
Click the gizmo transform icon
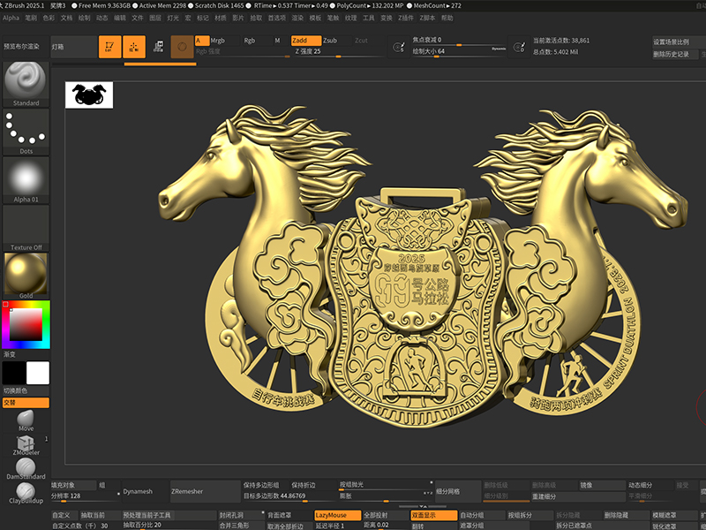(x=158, y=47)
